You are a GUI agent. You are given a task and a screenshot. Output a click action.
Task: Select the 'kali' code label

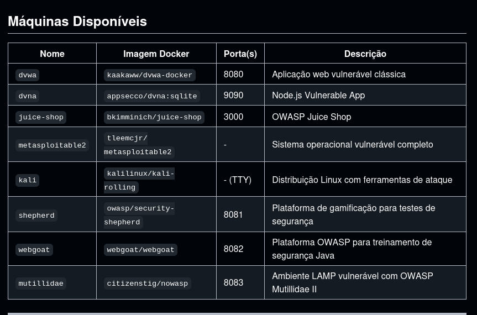[x=27, y=180]
